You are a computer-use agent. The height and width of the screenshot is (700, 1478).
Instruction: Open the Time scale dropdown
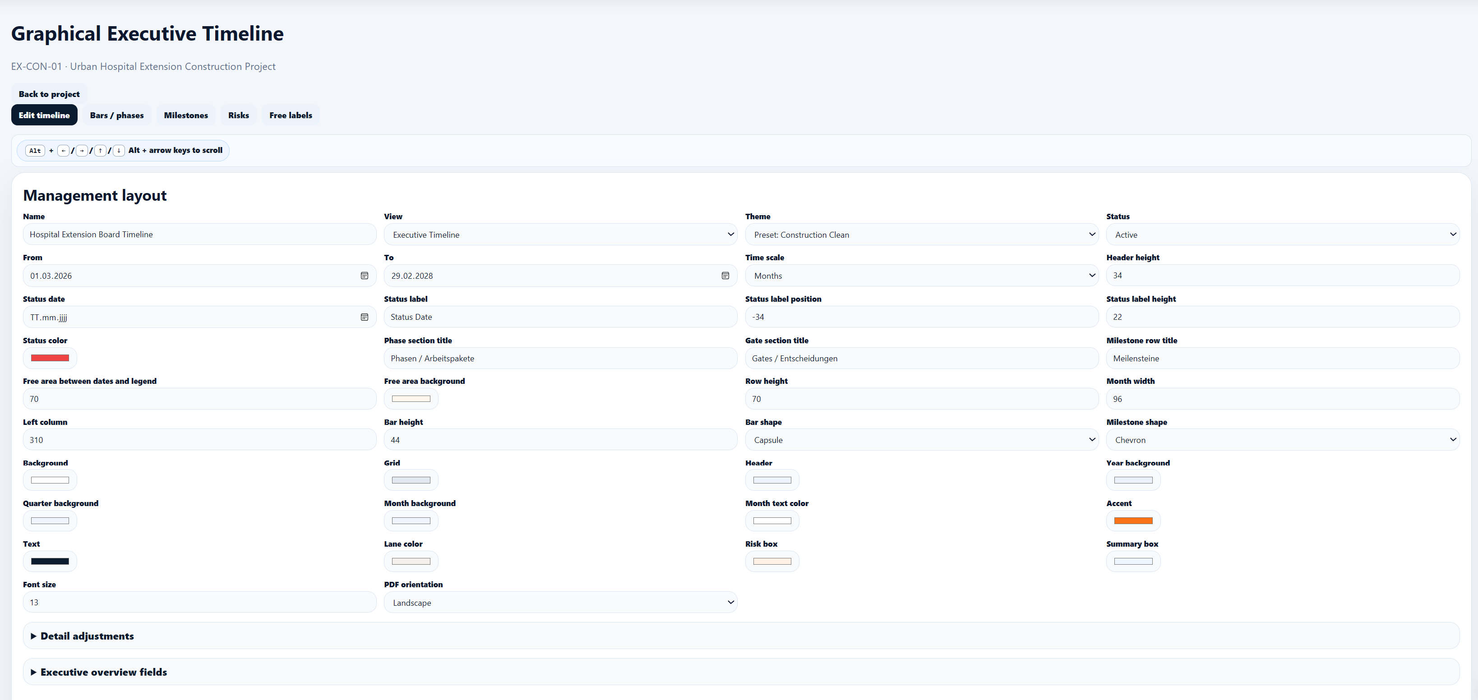[x=921, y=276]
